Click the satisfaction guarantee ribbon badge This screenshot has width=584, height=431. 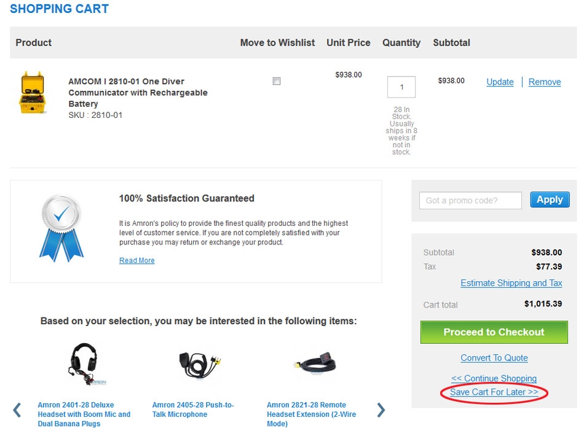[61, 228]
